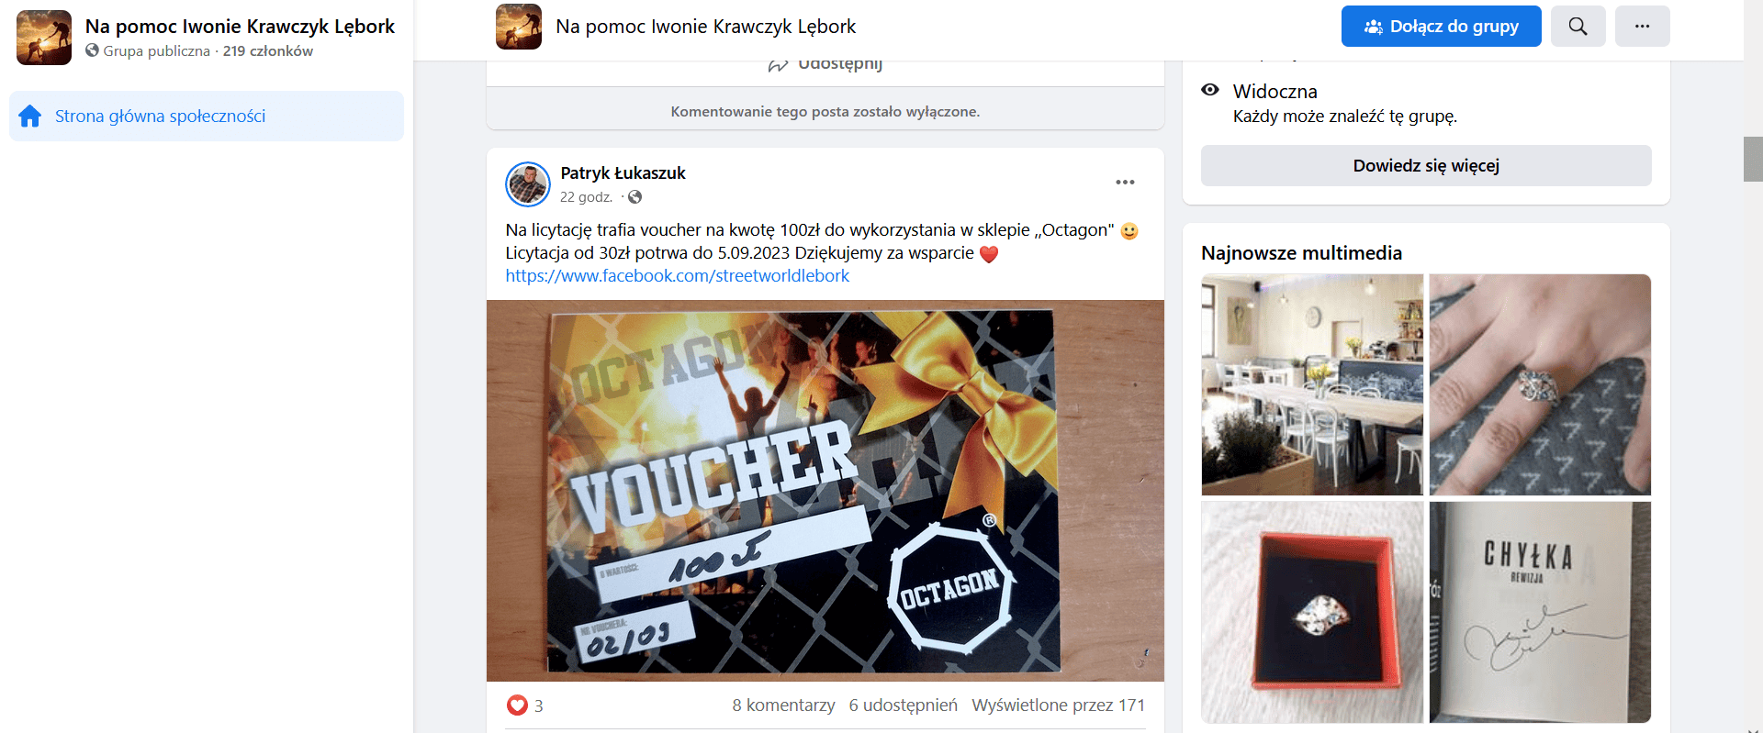Click Patryk Łukaszuk profile picture
1763x733 pixels.
(x=528, y=184)
